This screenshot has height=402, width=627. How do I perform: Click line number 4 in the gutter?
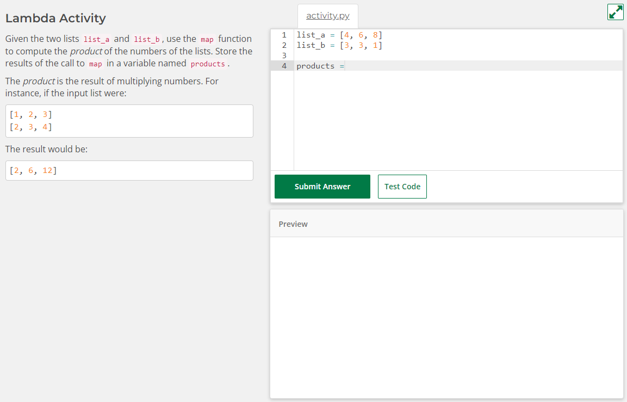[x=284, y=66]
